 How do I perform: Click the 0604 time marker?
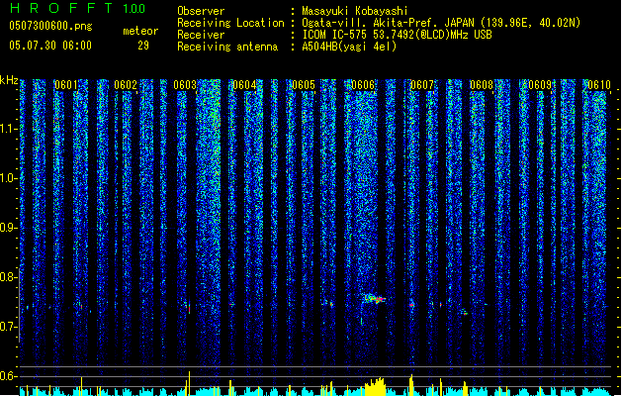click(244, 85)
